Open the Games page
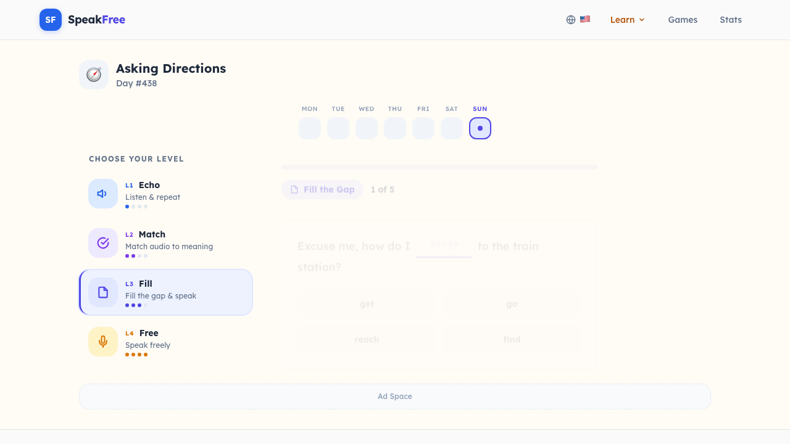This screenshot has width=790, height=444. 683,20
